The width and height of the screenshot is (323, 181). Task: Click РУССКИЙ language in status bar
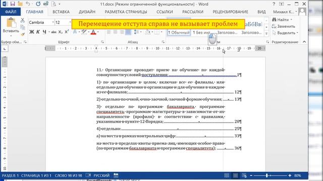pyautogui.click(x=101, y=175)
